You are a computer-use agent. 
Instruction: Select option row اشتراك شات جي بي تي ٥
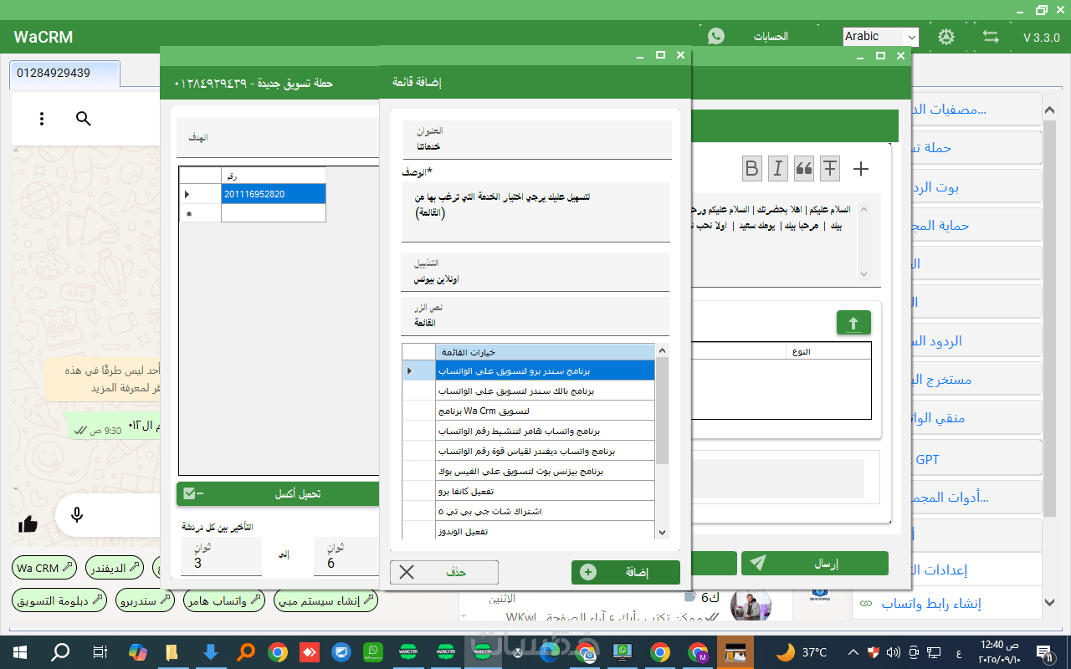tap(545, 511)
